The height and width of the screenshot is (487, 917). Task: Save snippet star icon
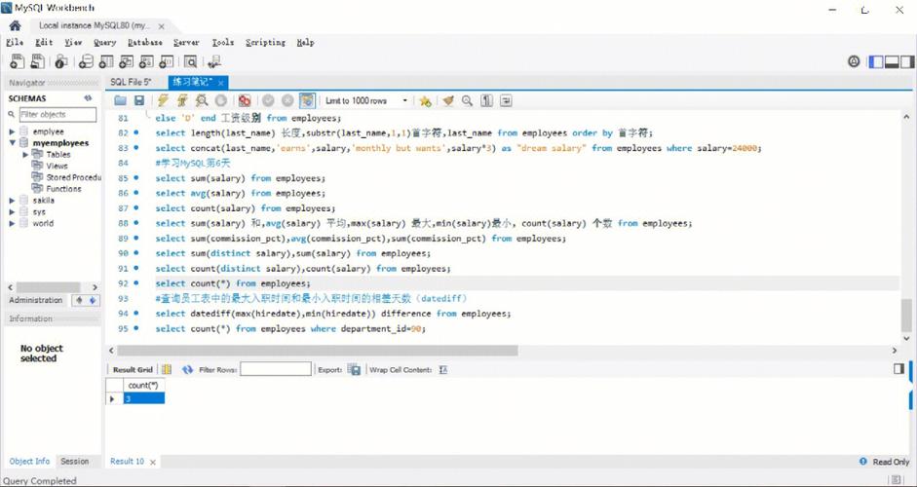425,100
